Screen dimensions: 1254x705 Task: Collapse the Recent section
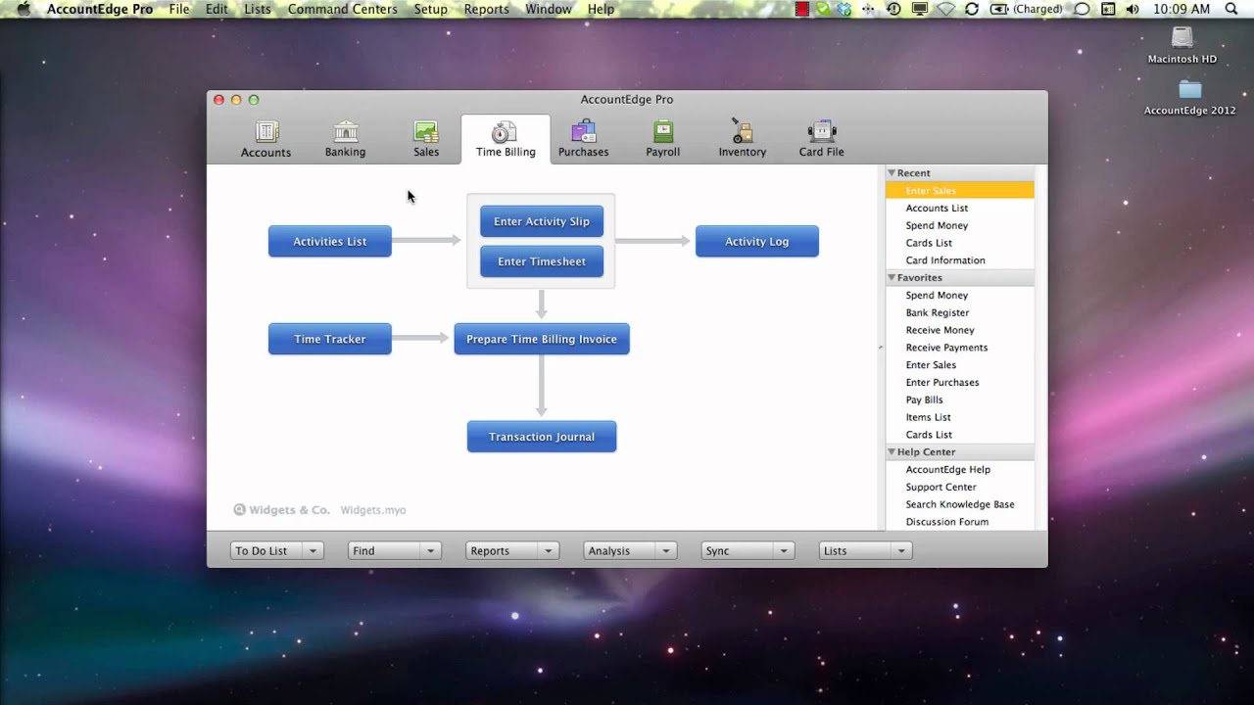892,173
